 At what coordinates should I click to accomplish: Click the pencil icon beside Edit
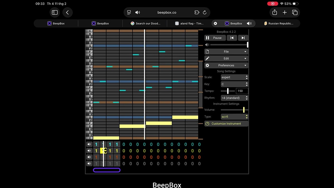[x=207, y=58]
